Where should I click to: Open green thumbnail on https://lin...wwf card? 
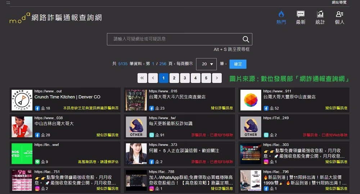(22, 154)
